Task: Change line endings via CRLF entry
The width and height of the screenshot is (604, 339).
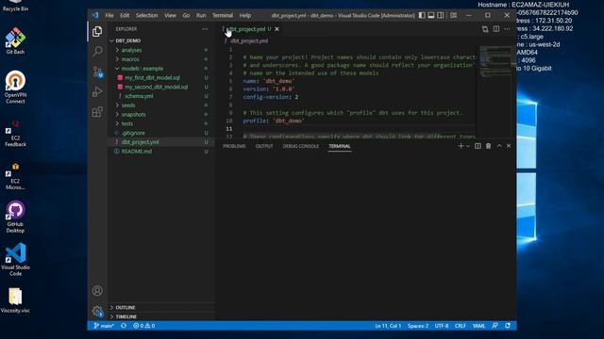Action: pos(460,326)
